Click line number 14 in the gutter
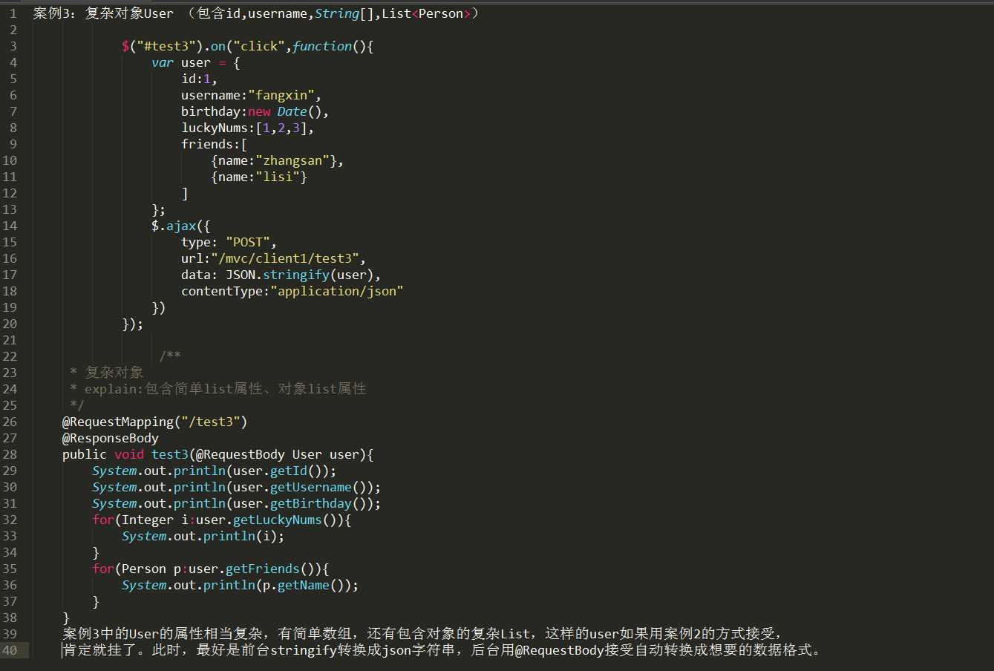The height and width of the screenshot is (671, 994). 10,226
